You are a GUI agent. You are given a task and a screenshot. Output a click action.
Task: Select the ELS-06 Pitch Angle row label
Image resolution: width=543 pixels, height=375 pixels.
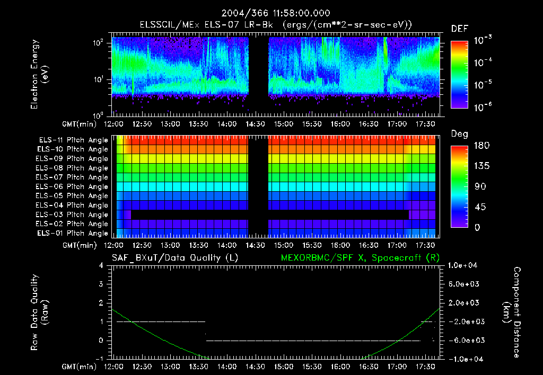72,186
